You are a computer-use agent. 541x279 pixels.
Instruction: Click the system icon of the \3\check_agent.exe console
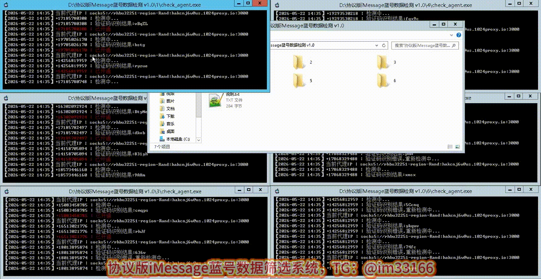[x=6, y=192]
